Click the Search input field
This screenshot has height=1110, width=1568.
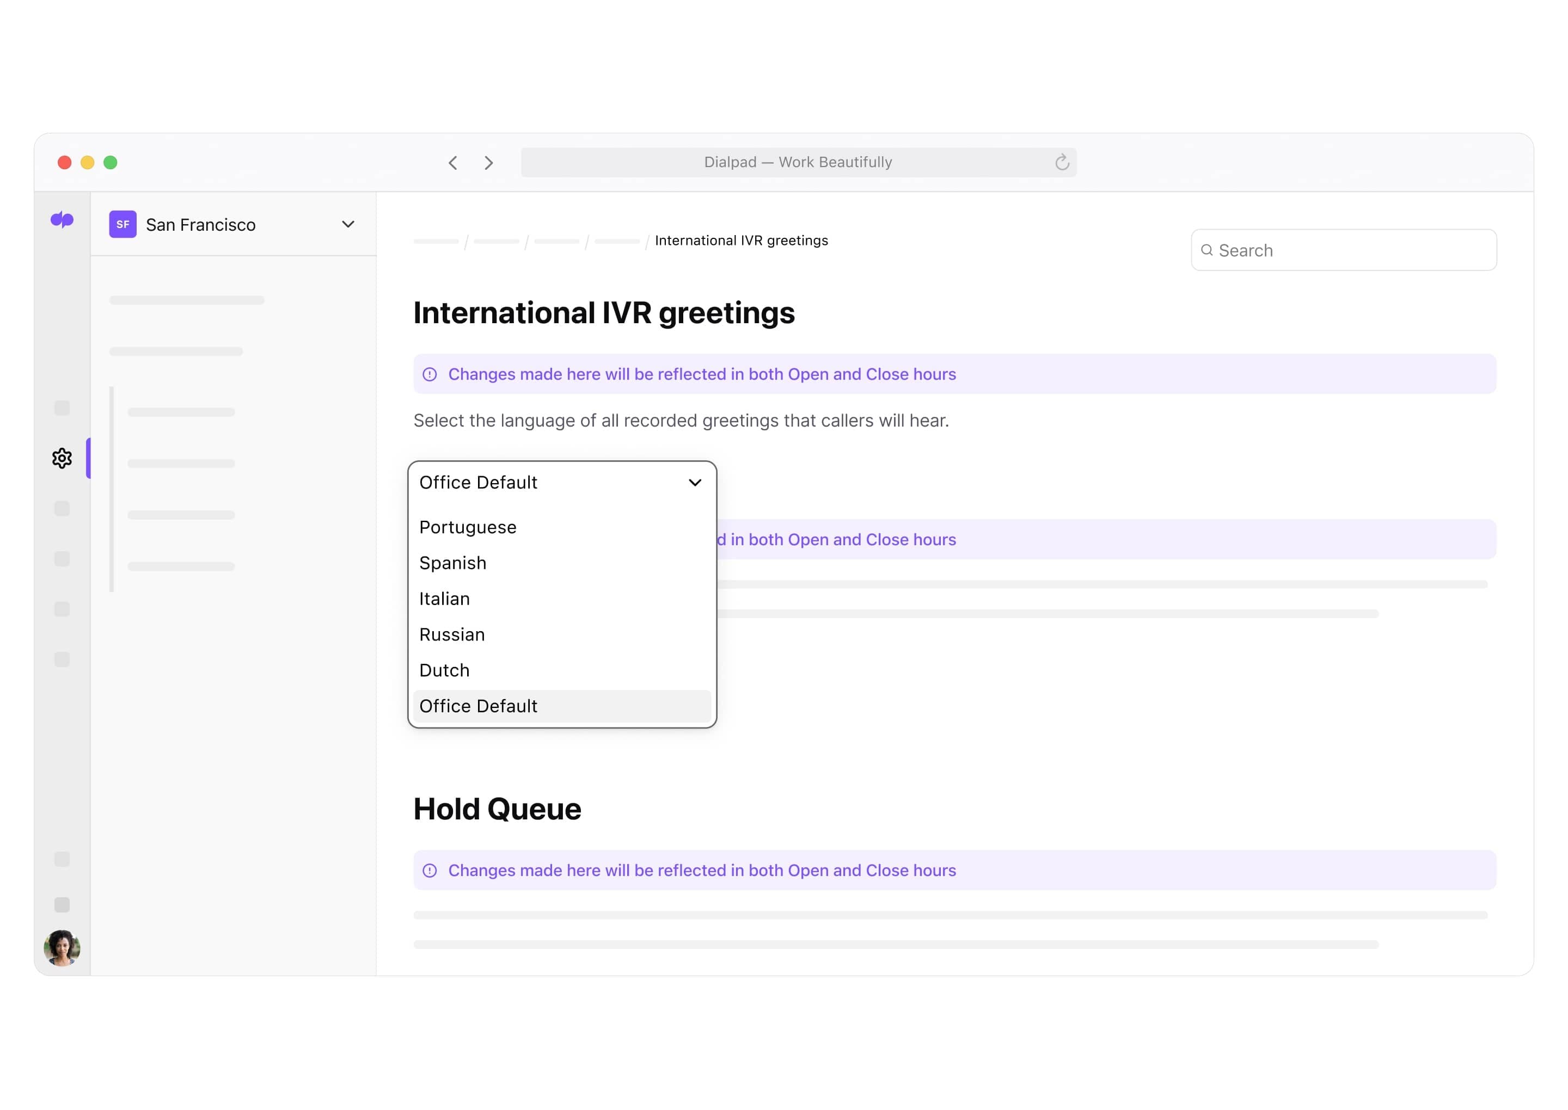click(x=1343, y=250)
